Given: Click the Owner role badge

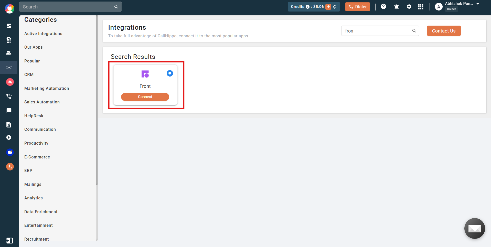Looking at the screenshot, I should tap(451, 9).
